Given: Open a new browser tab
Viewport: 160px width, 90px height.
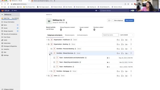Looking at the screenshot, I should [54, 1].
